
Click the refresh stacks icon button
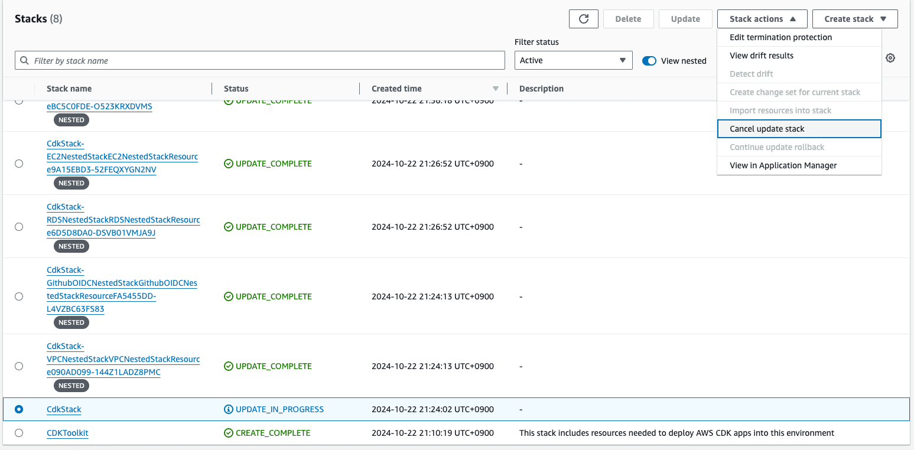coord(584,19)
